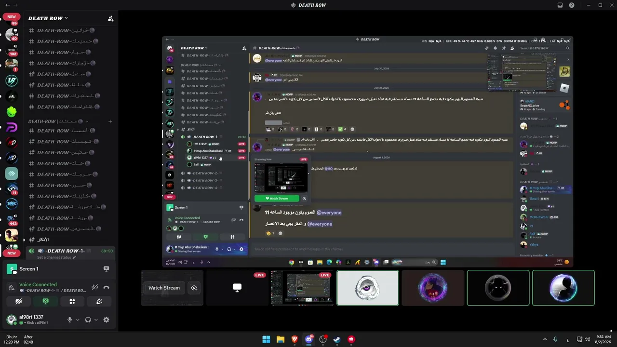Create a channel with the category plus icon
The image size is (617, 347).
tap(110, 121)
